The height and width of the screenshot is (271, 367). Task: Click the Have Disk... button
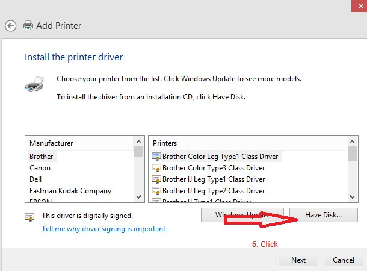coord(324,215)
